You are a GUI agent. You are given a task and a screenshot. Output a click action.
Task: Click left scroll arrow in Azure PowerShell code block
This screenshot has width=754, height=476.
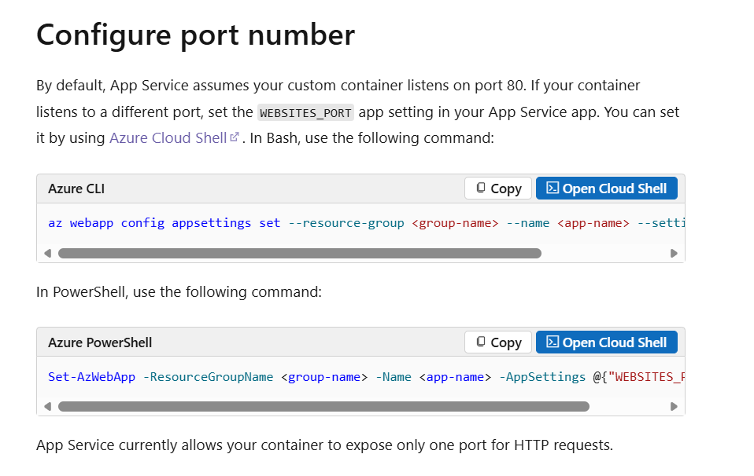tap(47, 406)
